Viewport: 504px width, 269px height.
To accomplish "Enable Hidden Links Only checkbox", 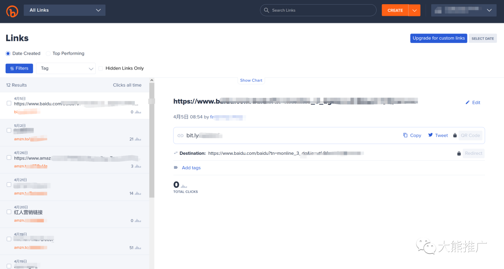I will (x=101, y=69).
